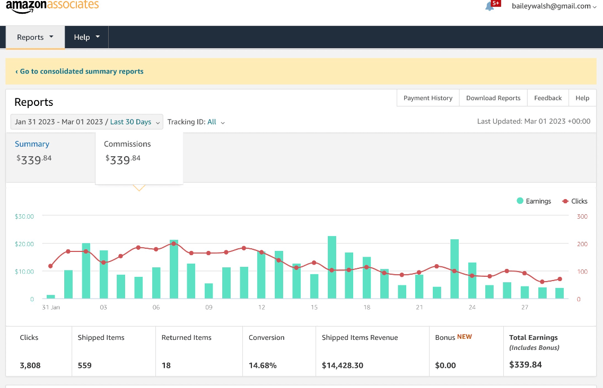This screenshot has height=388, width=603.
Task: Click the Help button beside Feedback
Action: tap(582, 98)
